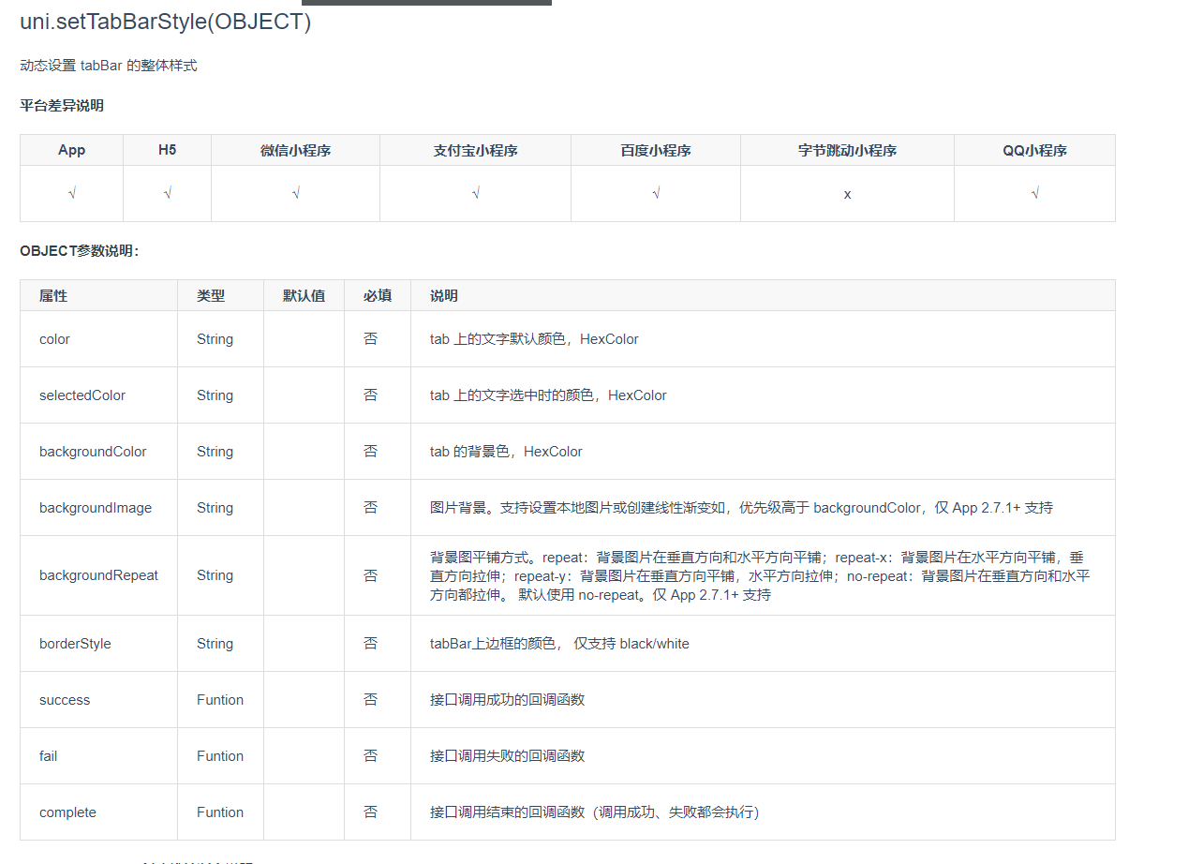
Task: Click the uni.setTabBarStyle heading
Action: (x=166, y=22)
